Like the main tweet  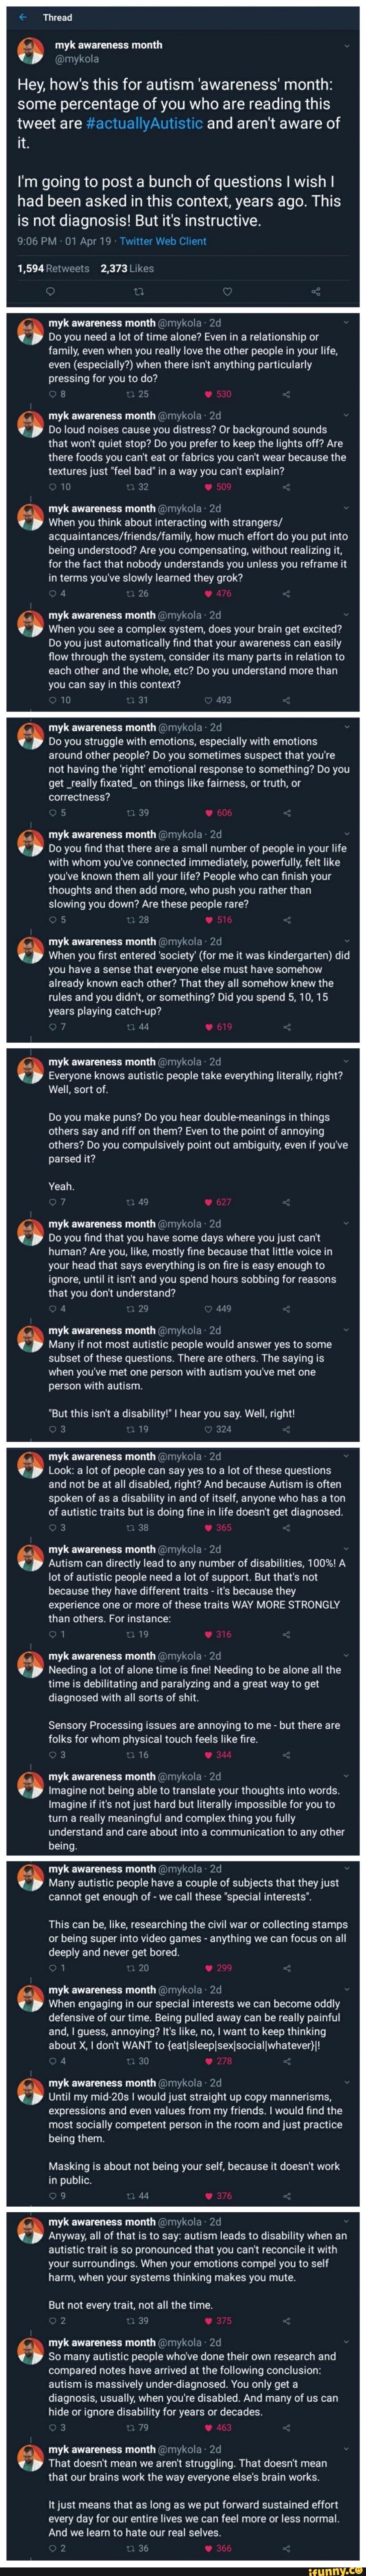click(227, 291)
